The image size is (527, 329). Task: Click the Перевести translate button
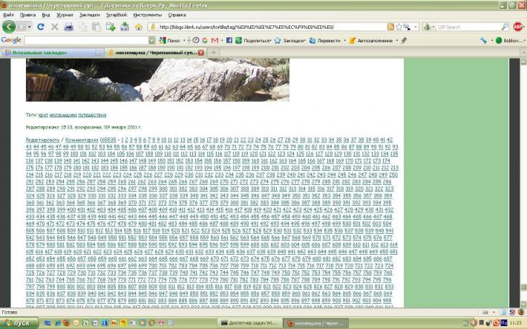pyautogui.click(x=325, y=40)
